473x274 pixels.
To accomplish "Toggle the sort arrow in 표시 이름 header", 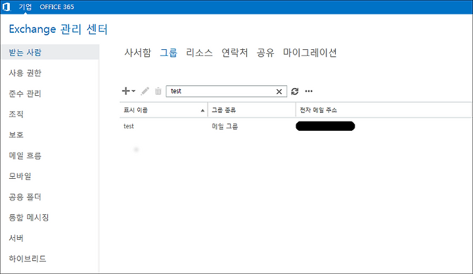I will pyautogui.click(x=203, y=111).
